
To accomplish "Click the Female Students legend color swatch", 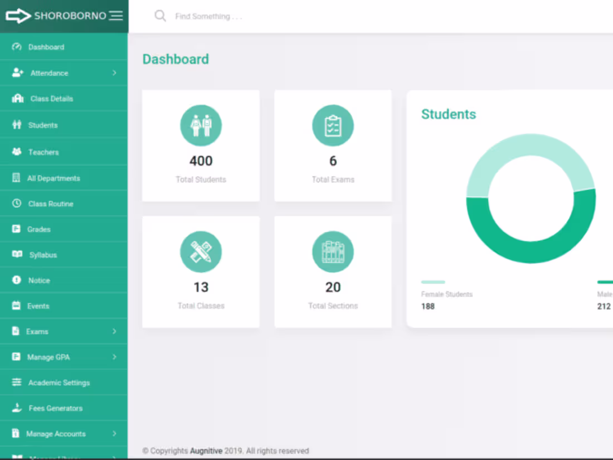I will click(433, 282).
